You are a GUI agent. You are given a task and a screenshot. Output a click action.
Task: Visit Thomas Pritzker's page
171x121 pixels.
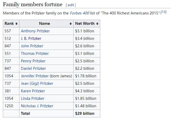click(35, 54)
